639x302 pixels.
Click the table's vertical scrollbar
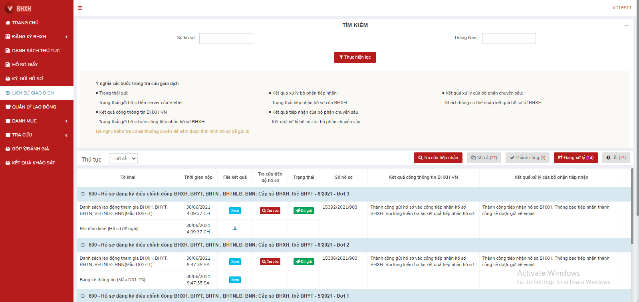632,206
